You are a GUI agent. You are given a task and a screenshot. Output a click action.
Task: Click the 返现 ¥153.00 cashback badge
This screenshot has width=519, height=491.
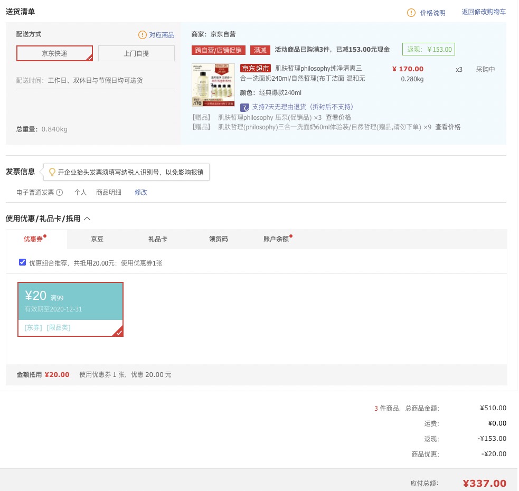(429, 49)
